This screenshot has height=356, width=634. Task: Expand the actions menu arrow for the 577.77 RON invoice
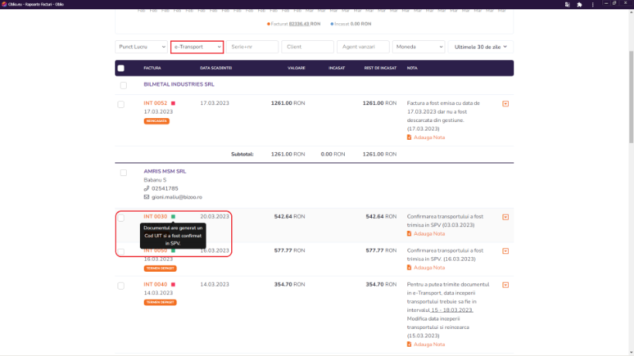click(x=506, y=251)
